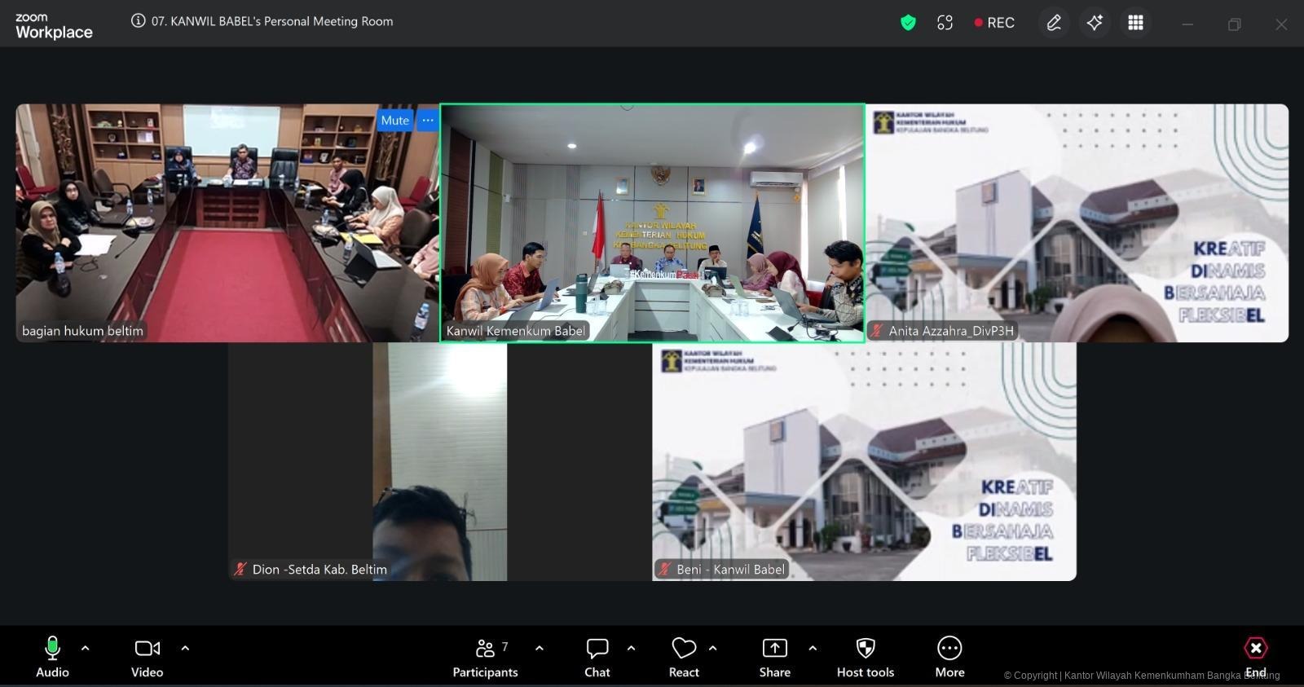Open the AI Companion sparkle icon

pos(1095,23)
